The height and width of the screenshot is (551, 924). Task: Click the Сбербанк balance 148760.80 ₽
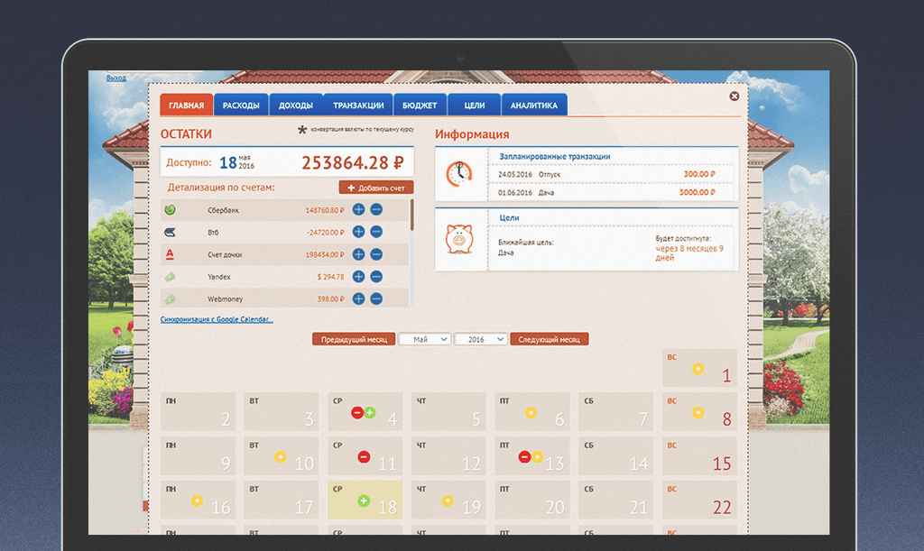click(325, 210)
